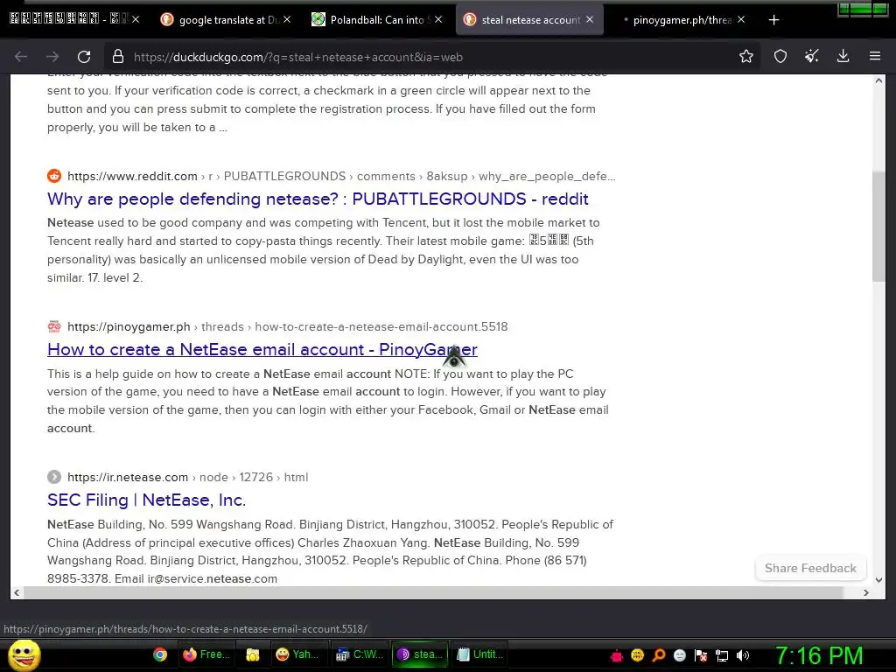Click the vertical scrollbar down arrow
Viewport: 896px width, 672px height.
coord(878,579)
